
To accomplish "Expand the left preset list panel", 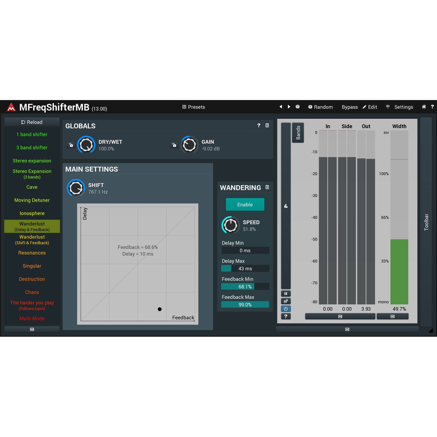I will point(32,329).
